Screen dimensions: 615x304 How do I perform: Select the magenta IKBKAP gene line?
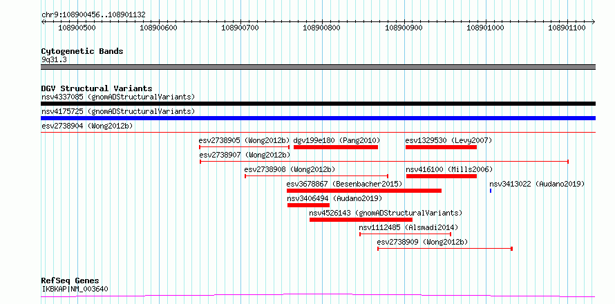pos(318,296)
